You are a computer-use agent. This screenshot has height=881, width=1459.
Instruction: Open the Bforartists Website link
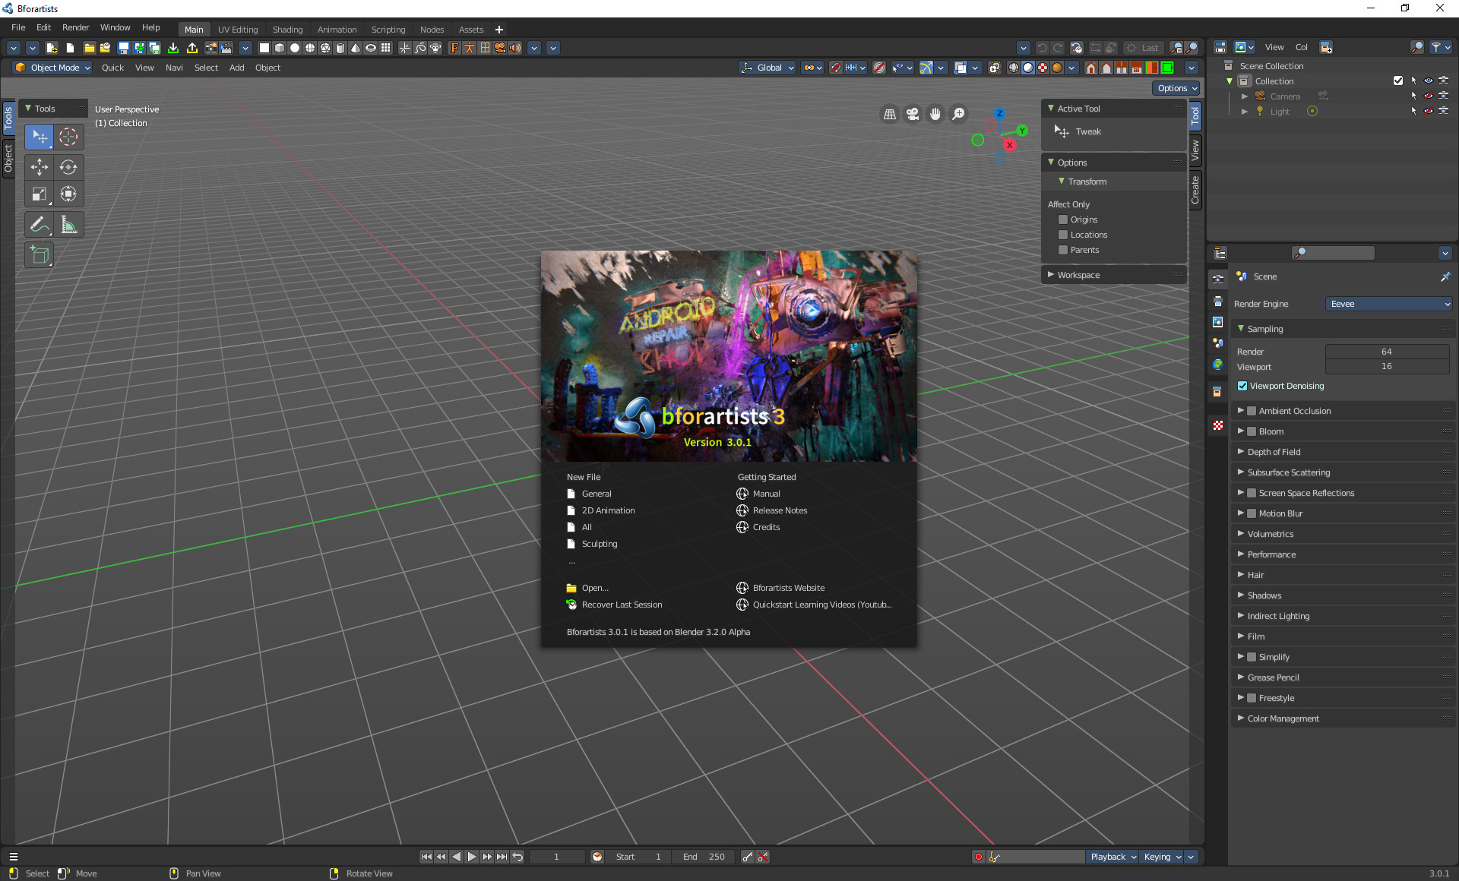(x=788, y=587)
